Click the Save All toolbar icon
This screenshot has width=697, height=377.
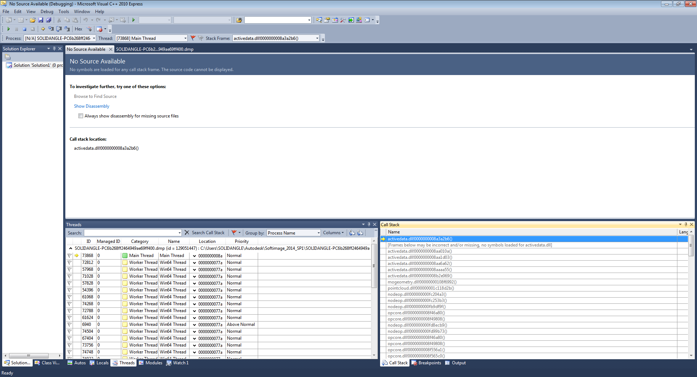pos(49,20)
